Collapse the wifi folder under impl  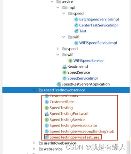pos(64,37)
